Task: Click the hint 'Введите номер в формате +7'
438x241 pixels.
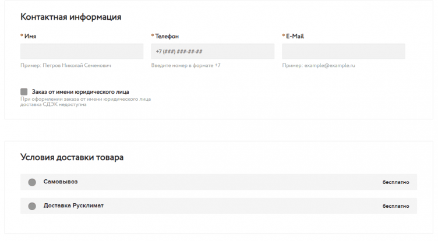Action: click(x=186, y=66)
